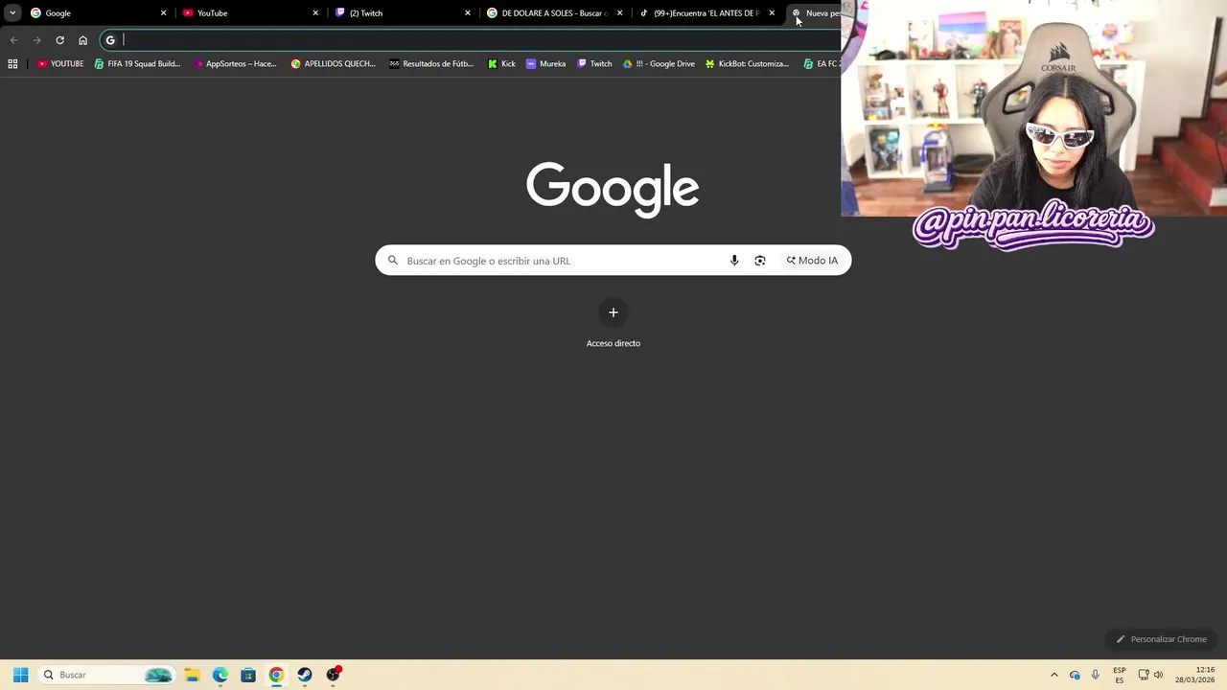Open the Kick bookmark
Screen dimensions: 1227x690
coord(501,64)
